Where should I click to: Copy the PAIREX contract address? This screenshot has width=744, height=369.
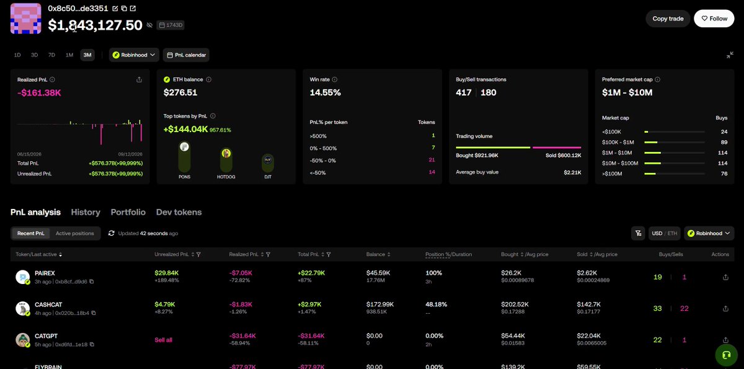coord(92,282)
